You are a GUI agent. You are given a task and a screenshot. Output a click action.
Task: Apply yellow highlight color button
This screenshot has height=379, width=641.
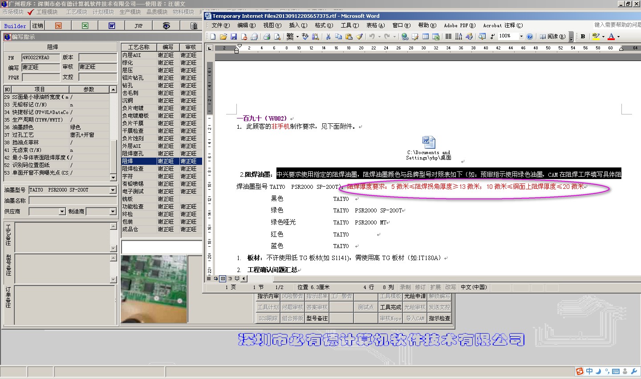pyautogui.click(x=596, y=37)
